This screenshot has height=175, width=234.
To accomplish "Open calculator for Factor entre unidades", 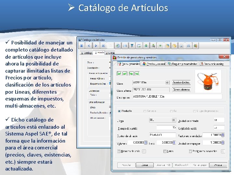I will 223,135.
